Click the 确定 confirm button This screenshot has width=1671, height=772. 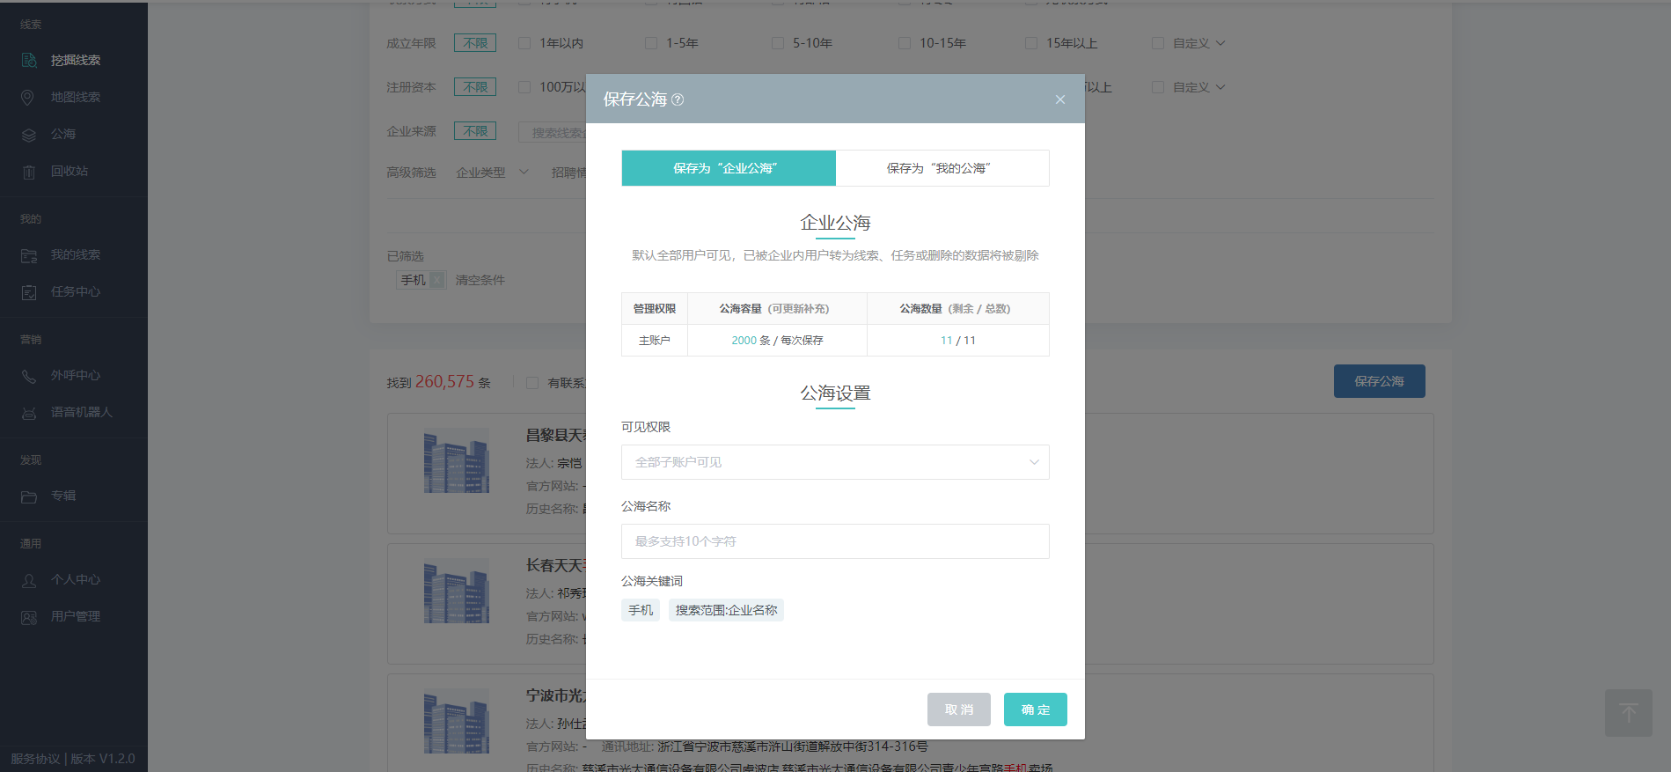pos(1035,710)
